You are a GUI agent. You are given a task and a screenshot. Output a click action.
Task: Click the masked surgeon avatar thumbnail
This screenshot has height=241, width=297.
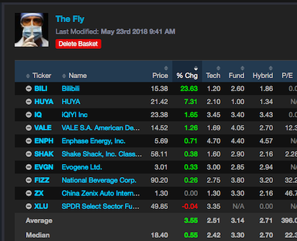click(x=32, y=30)
